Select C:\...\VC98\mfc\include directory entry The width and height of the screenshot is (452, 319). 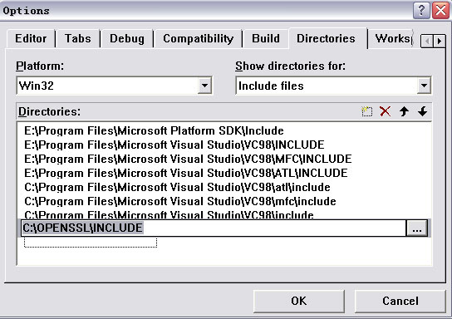(x=180, y=201)
